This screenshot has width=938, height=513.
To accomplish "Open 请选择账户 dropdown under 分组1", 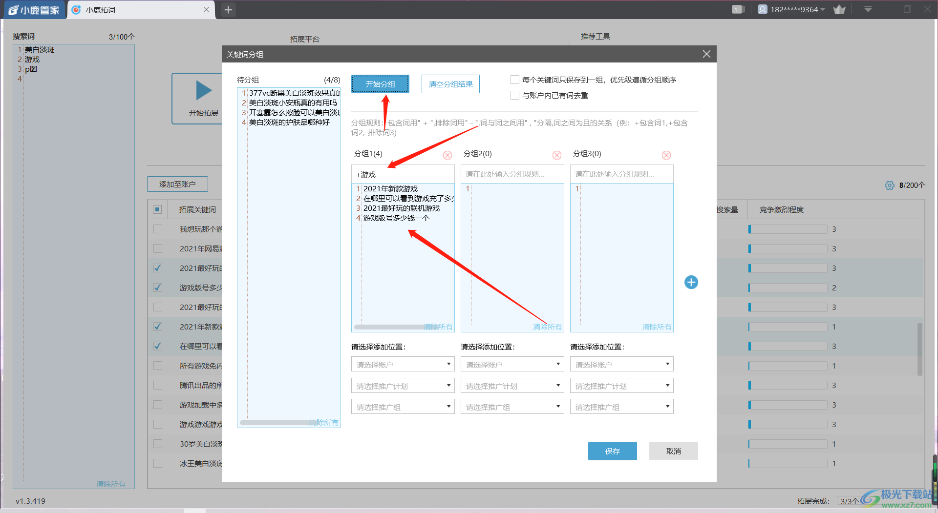I will point(403,364).
